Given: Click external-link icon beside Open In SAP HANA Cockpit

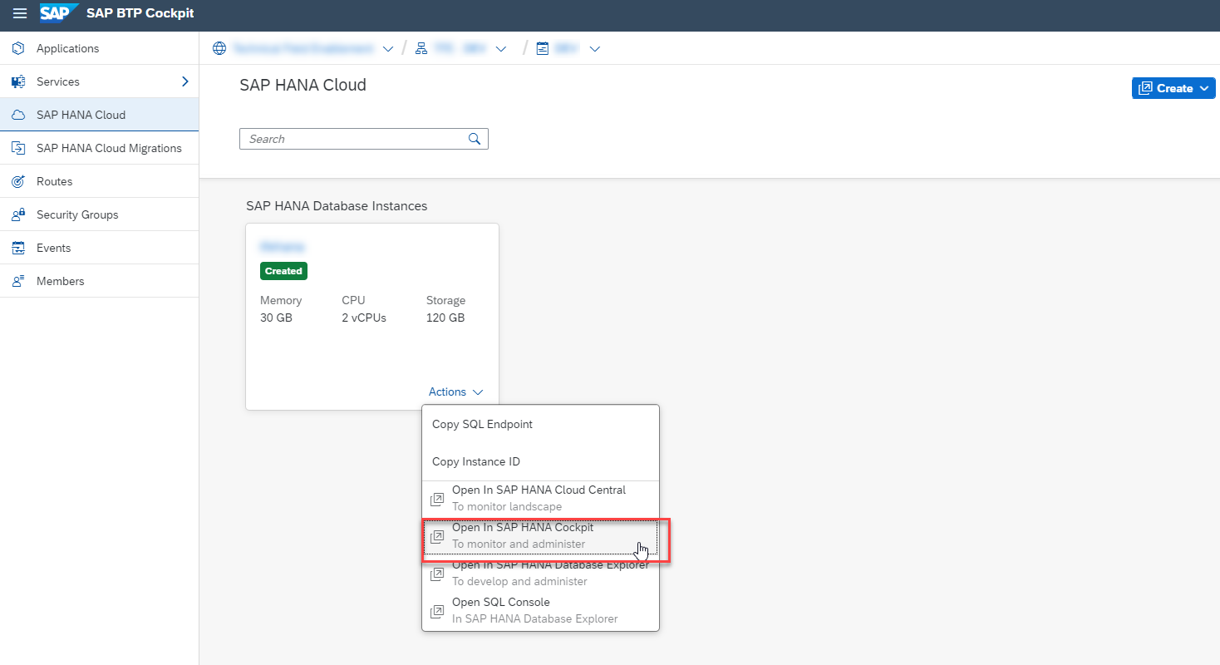Looking at the screenshot, I should [437, 536].
